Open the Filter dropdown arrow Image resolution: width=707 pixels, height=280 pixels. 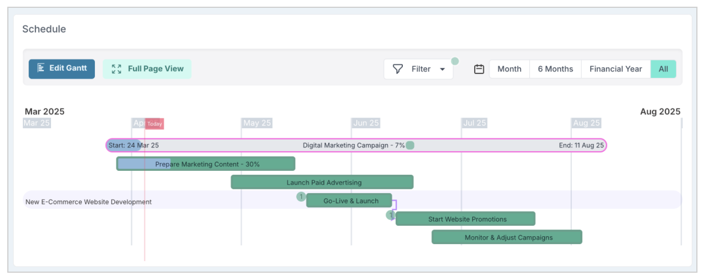(x=442, y=69)
